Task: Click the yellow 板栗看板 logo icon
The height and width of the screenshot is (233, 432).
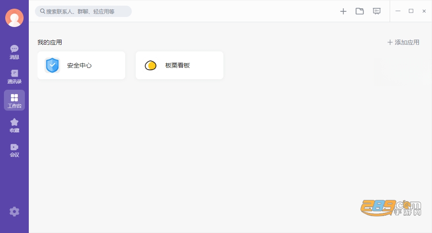Action: pos(151,65)
